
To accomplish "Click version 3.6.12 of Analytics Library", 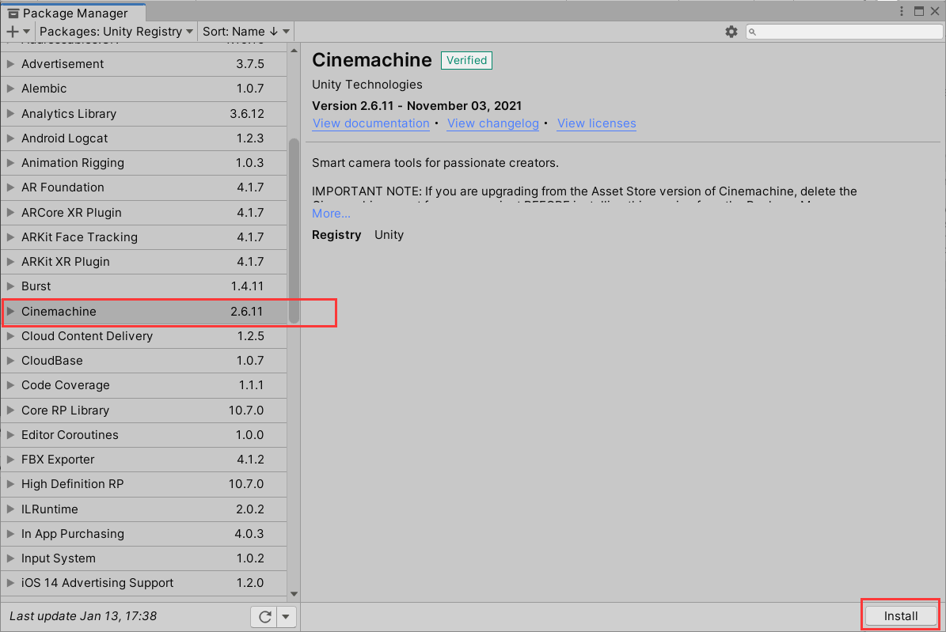I will pos(247,113).
